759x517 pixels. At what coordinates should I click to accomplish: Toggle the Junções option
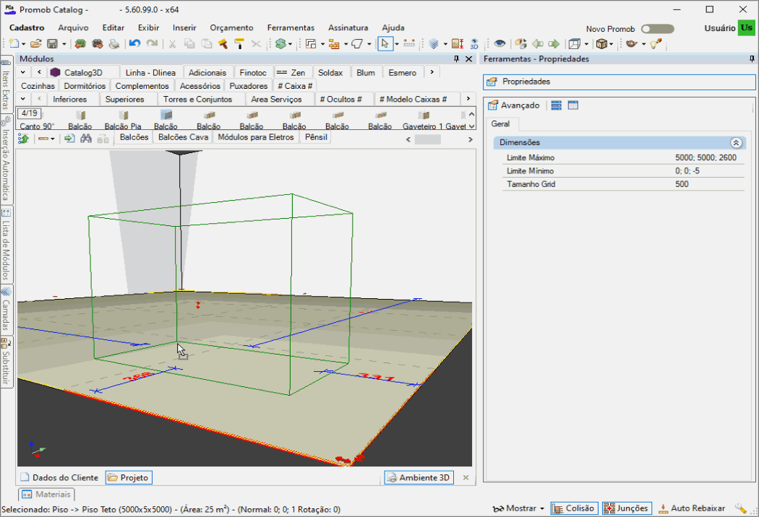[x=627, y=508]
